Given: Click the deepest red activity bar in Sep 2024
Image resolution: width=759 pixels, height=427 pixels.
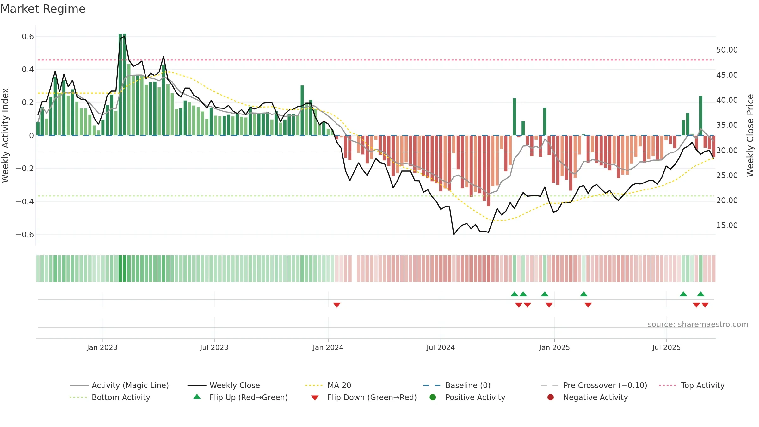Looking at the screenshot, I should click(488, 171).
